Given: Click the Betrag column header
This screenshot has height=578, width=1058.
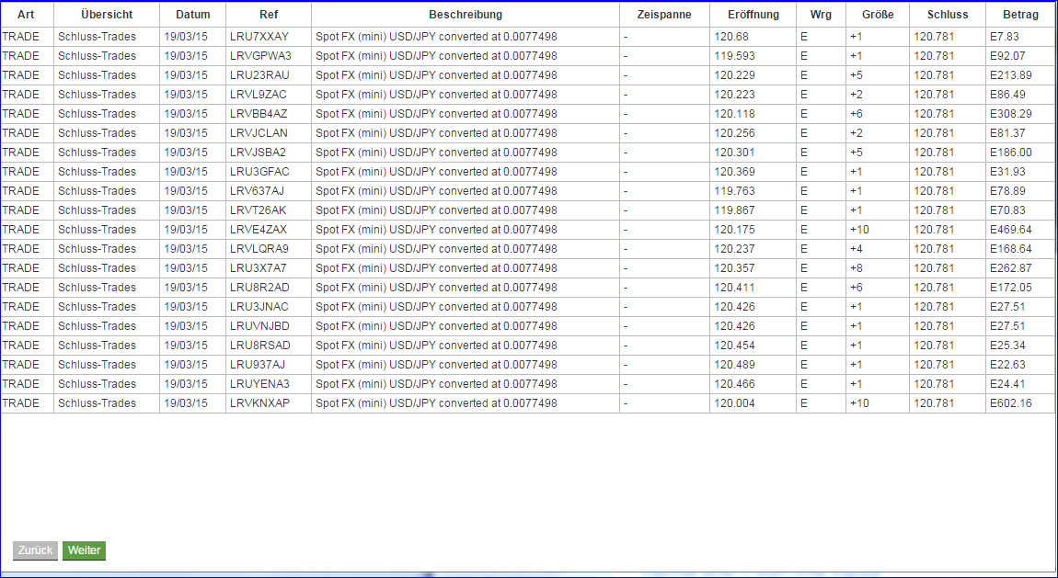Looking at the screenshot, I should point(1019,14).
